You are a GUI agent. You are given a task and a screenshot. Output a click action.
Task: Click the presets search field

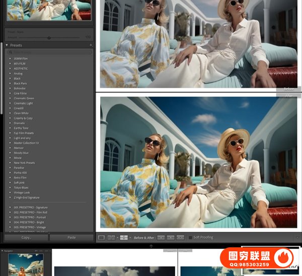49,52
